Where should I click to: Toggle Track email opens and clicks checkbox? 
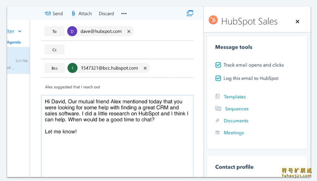(x=218, y=65)
